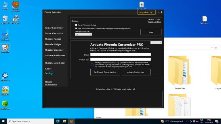
Task: Focus the Email input field
Action: coord(121,54)
